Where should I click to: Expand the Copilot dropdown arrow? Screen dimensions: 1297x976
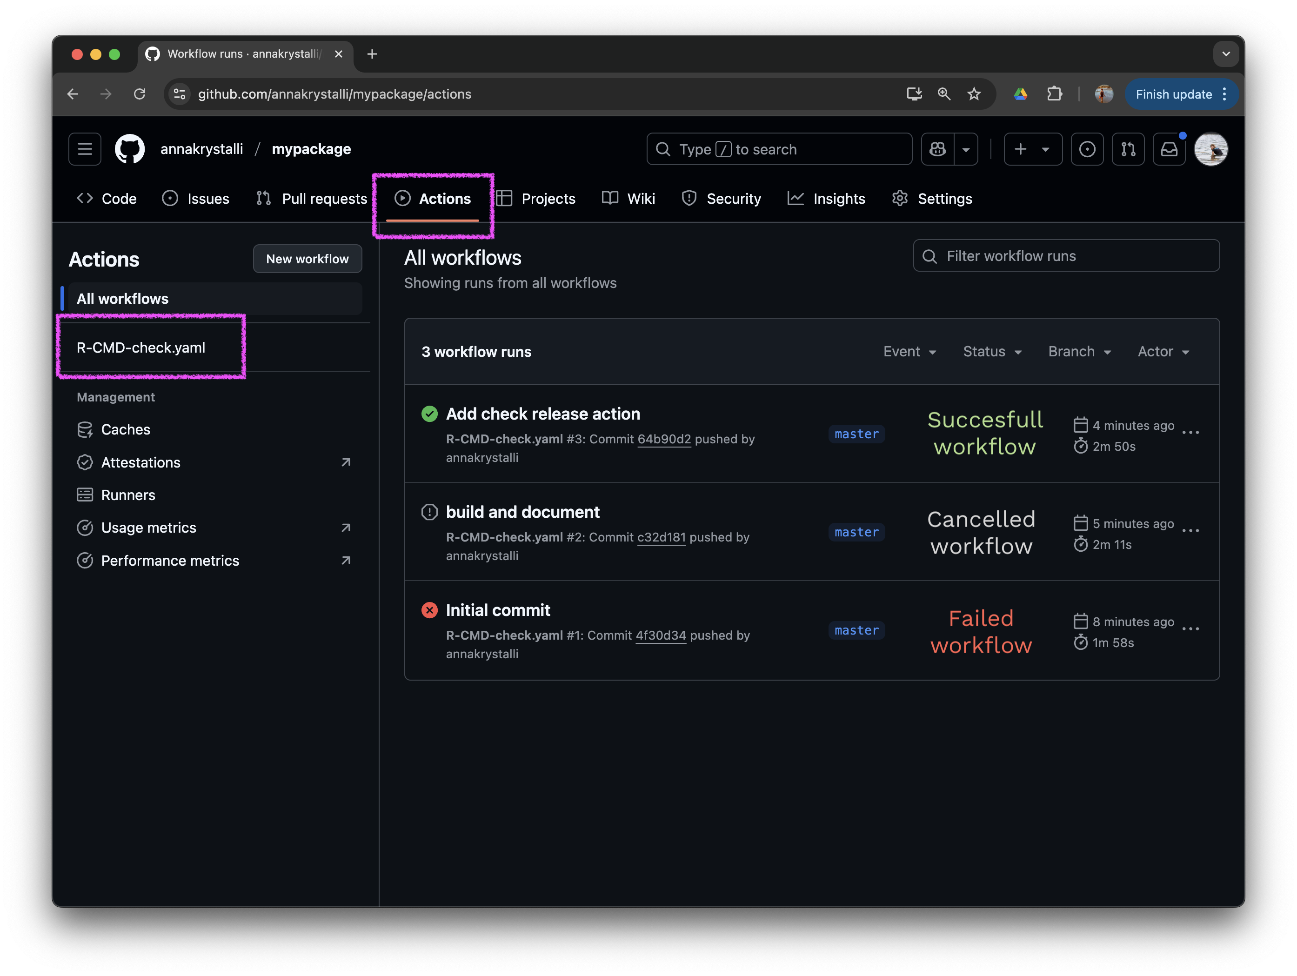pyautogui.click(x=966, y=149)
